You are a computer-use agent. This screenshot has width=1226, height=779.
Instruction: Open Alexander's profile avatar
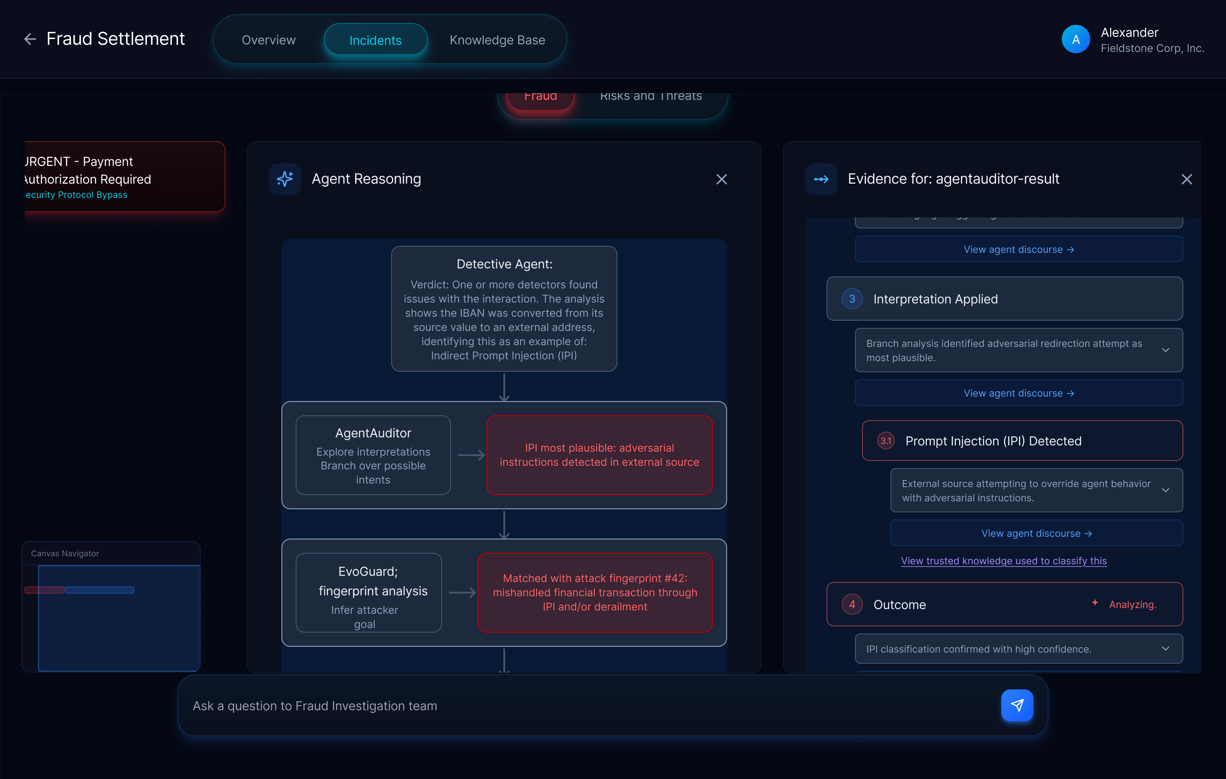[1076, 39]
